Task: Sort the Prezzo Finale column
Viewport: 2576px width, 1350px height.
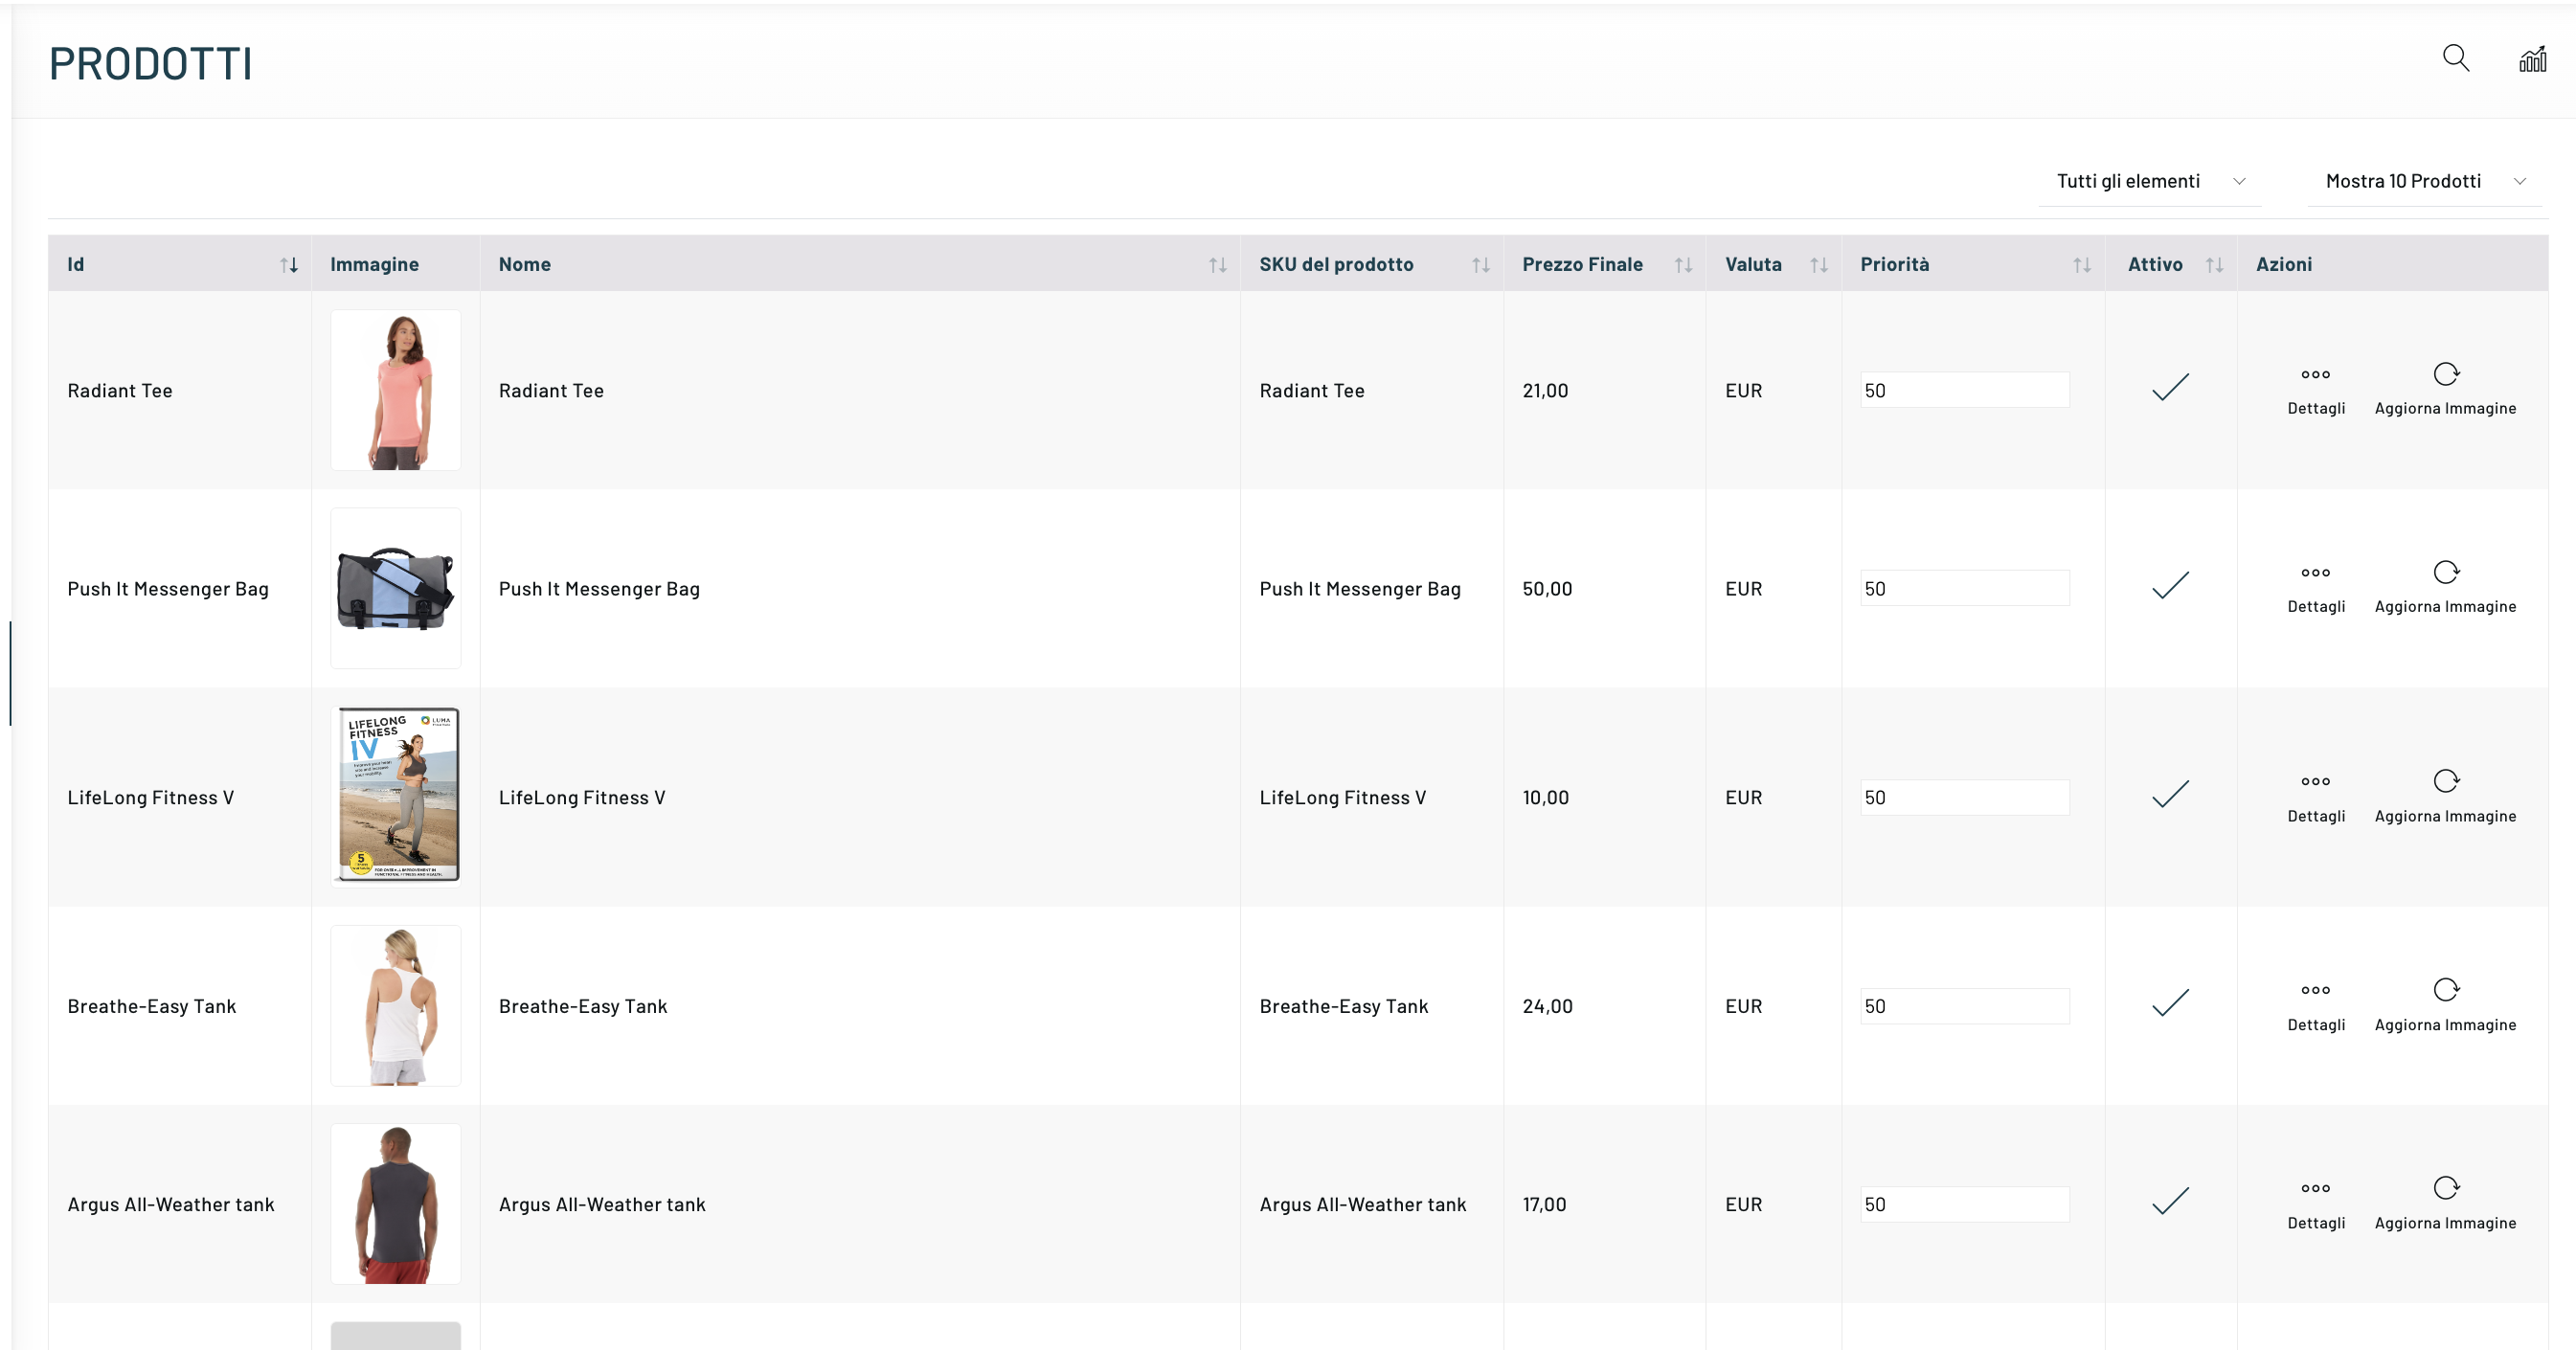Action: click(x=1683, y=265)
